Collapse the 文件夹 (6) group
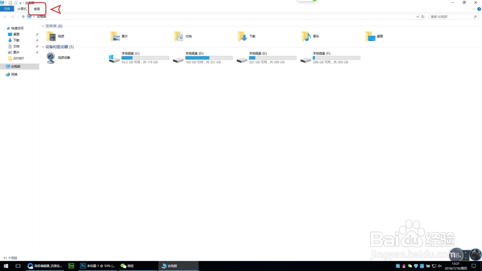The width and height of the screenshot is (482, 271). [43, 26]
